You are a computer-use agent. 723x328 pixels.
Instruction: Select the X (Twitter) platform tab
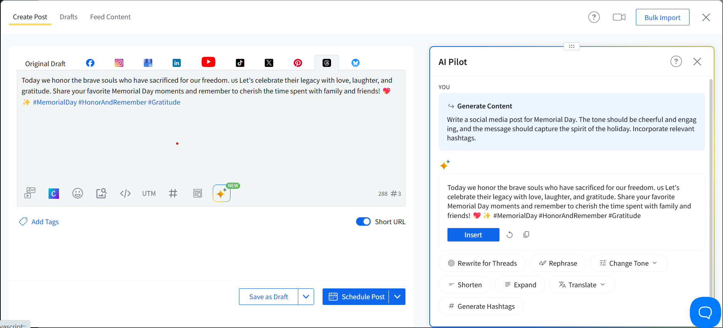tap(269, 63)
